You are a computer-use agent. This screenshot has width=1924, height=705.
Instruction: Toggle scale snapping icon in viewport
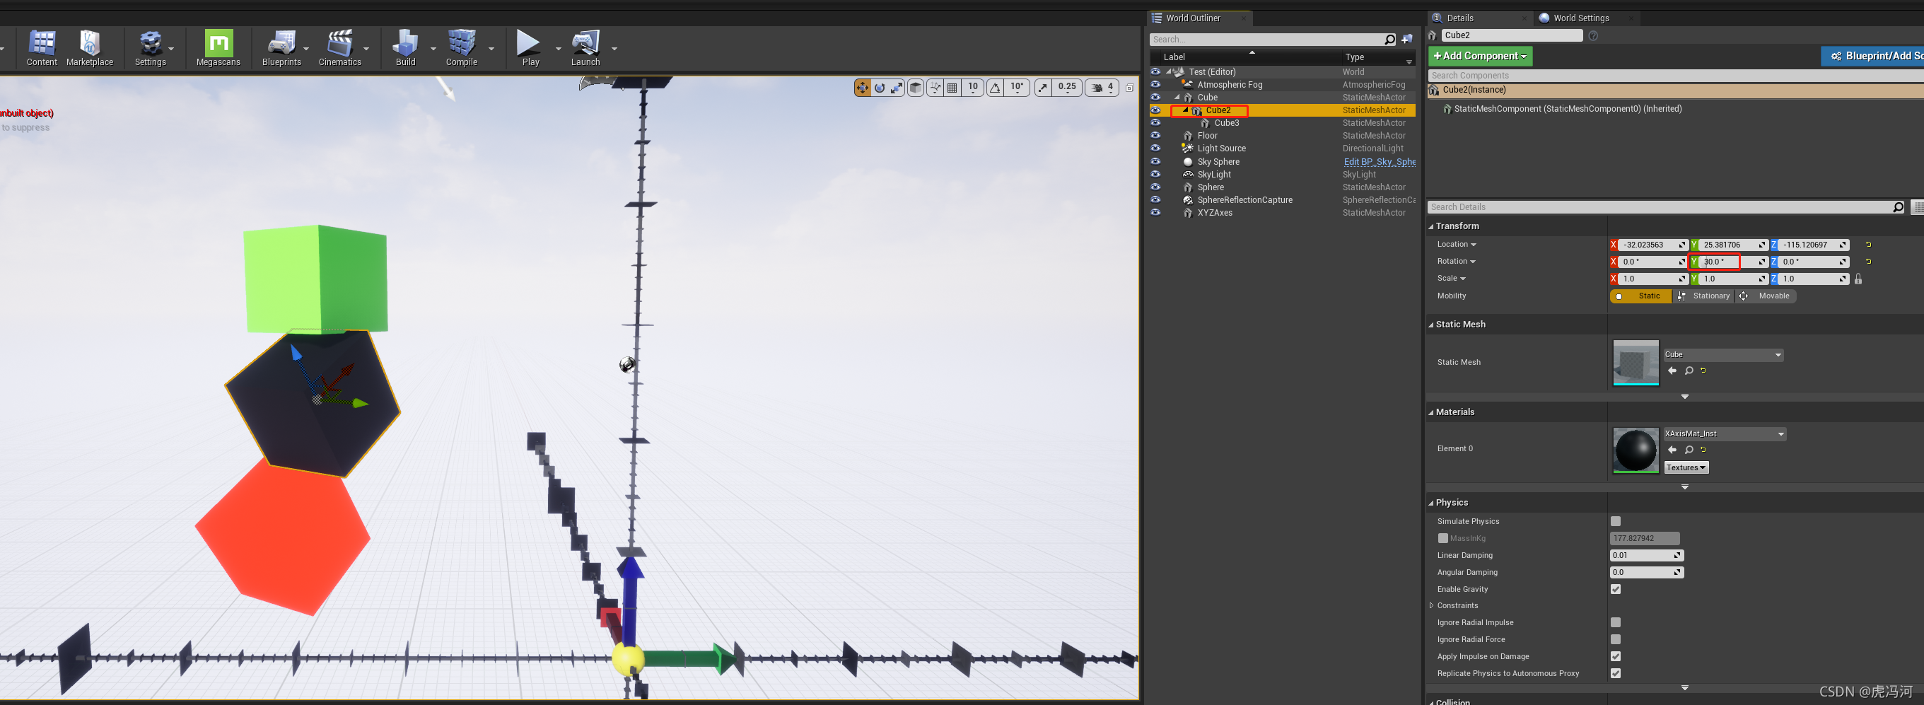1043,88
